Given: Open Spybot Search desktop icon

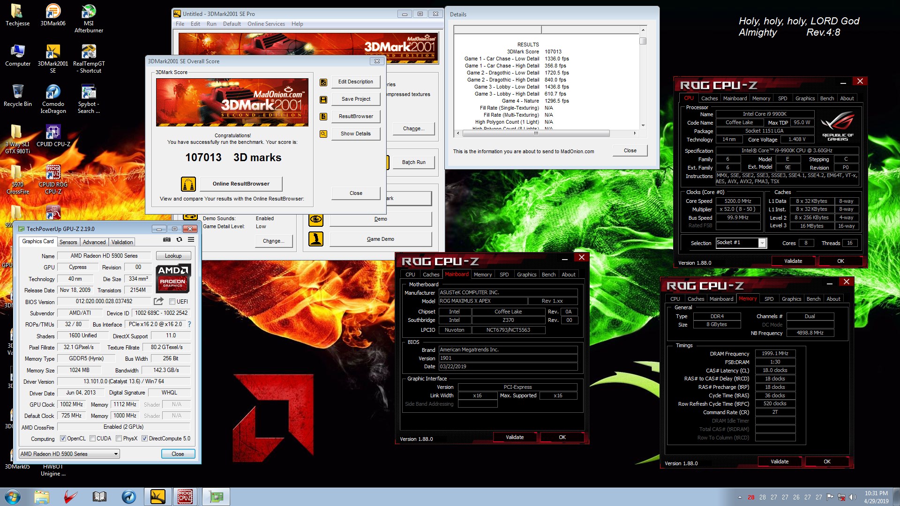Looking at the screenshot, I should tap(89, 99).
